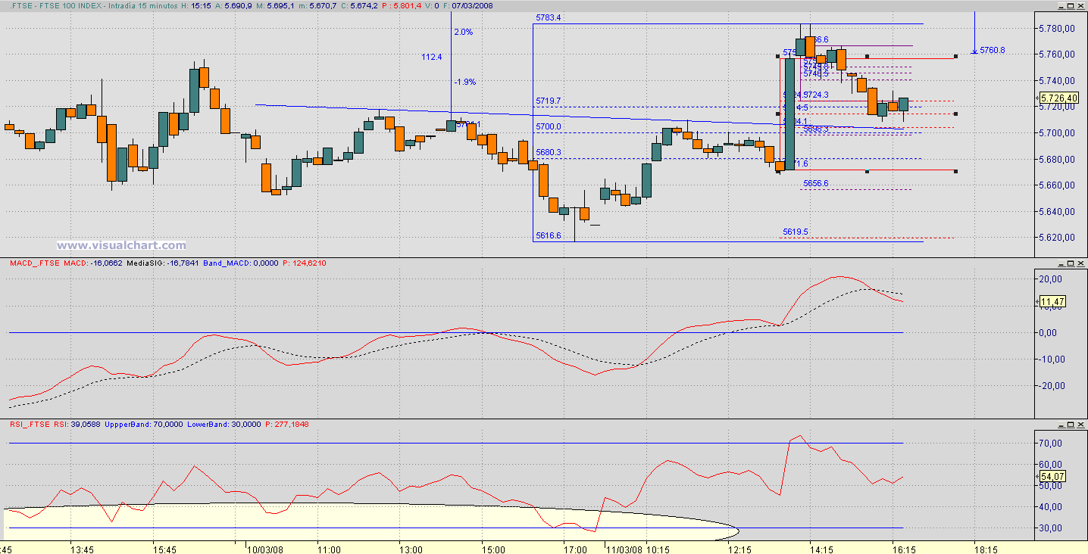Close the RSI indicator pane
Image resolution: width=1088 pixels, height=554 pixels.
tap(1080, 425)
